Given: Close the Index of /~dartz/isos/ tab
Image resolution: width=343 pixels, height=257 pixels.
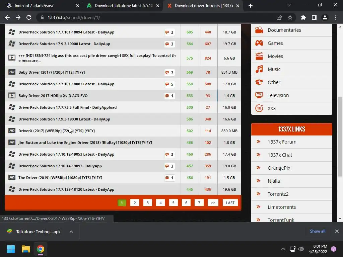Looking at the screenshot, I should pos(78,6).
